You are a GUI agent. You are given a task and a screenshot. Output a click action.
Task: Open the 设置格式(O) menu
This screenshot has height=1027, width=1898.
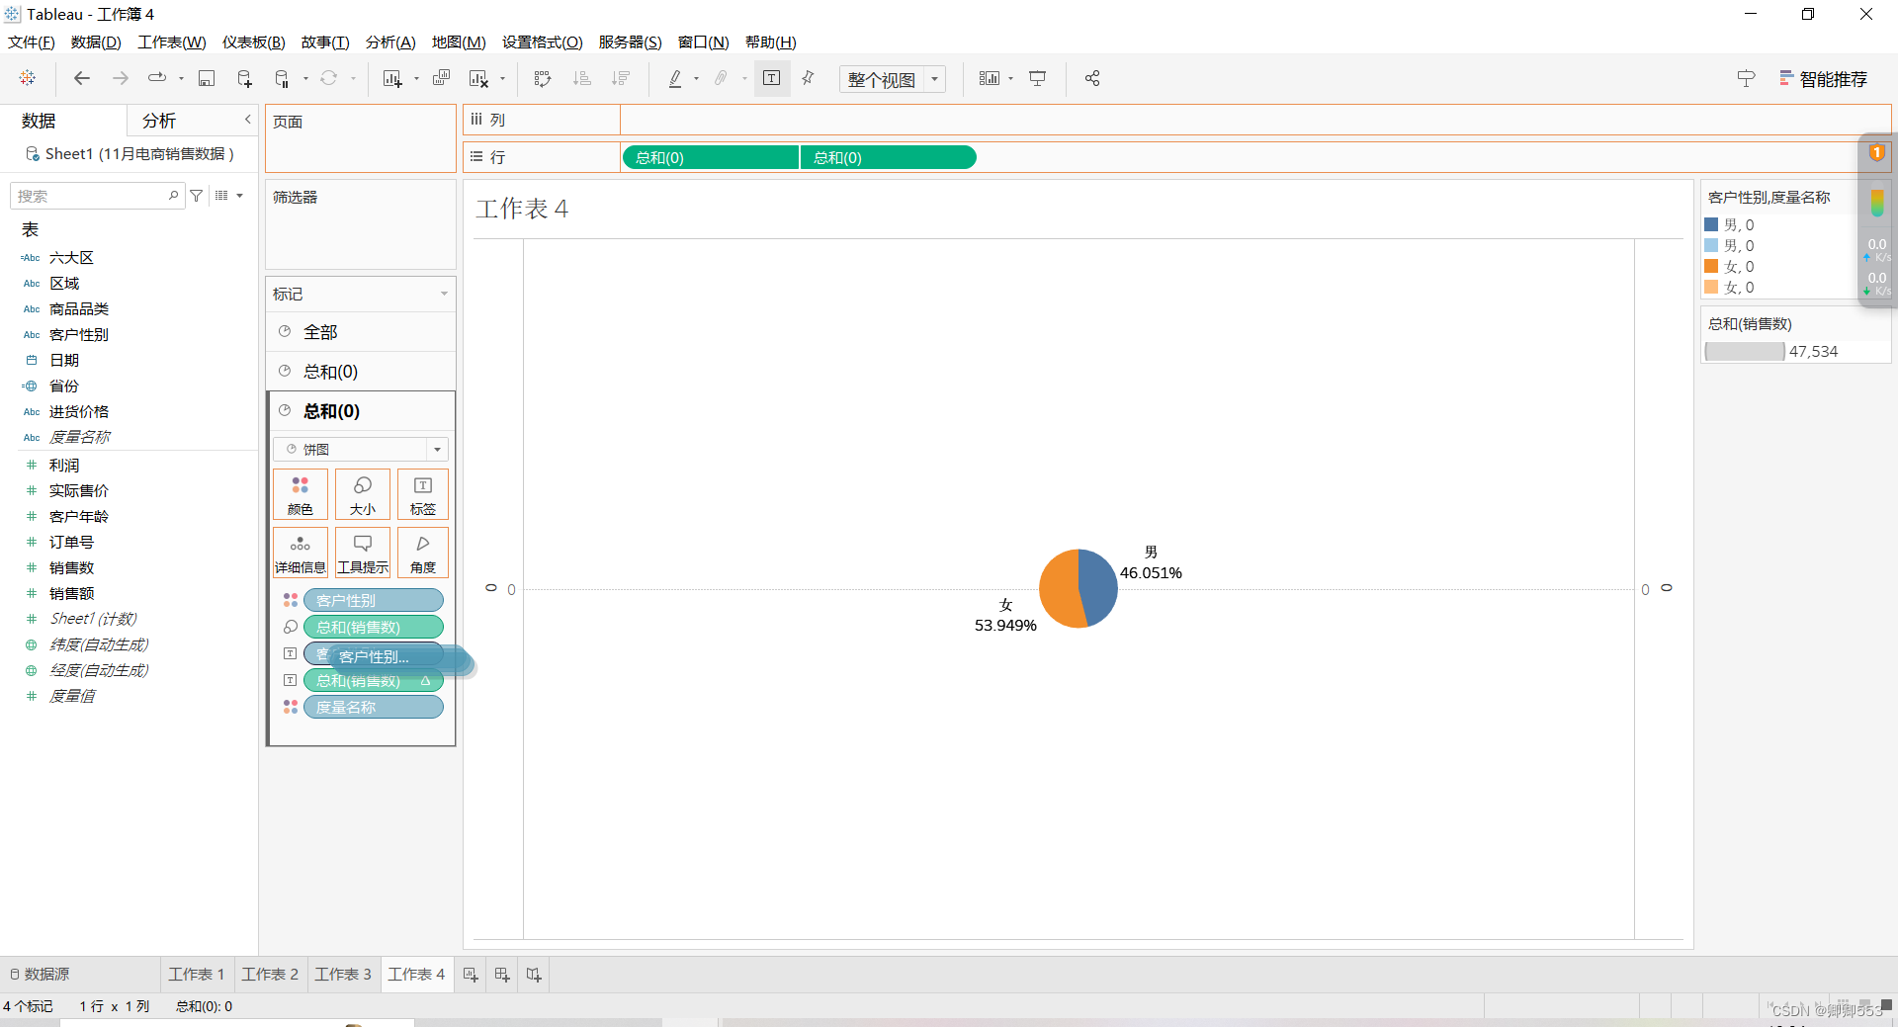[x=542, y=42]
